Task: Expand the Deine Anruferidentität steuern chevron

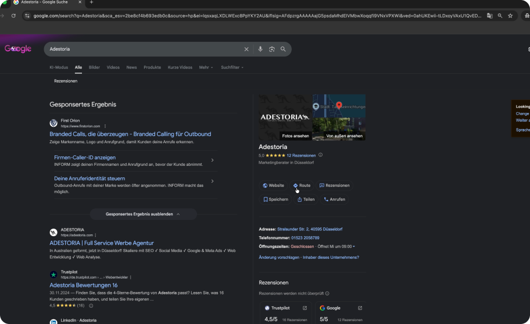Action: 212,181
